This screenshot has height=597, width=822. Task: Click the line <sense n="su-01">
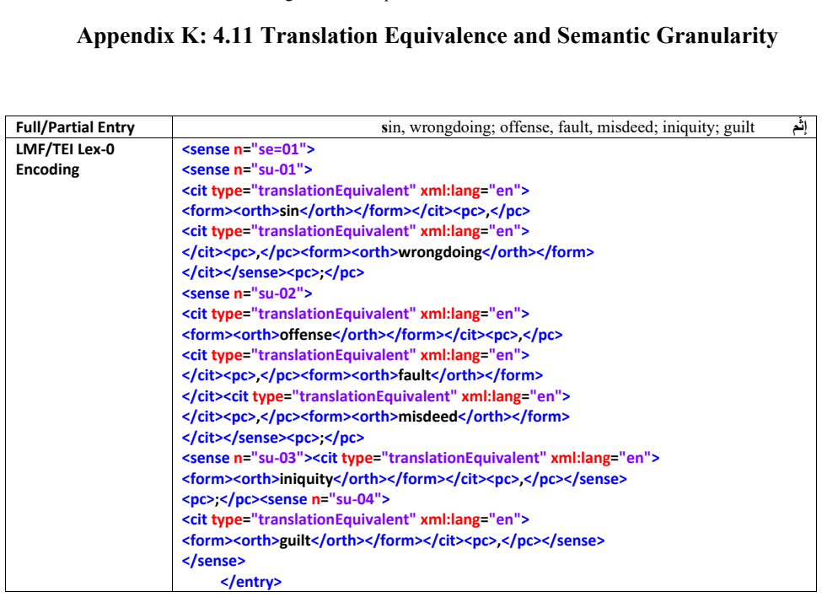pyautogui.click(x=247, y=169)
